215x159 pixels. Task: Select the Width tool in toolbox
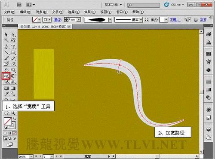6,76
